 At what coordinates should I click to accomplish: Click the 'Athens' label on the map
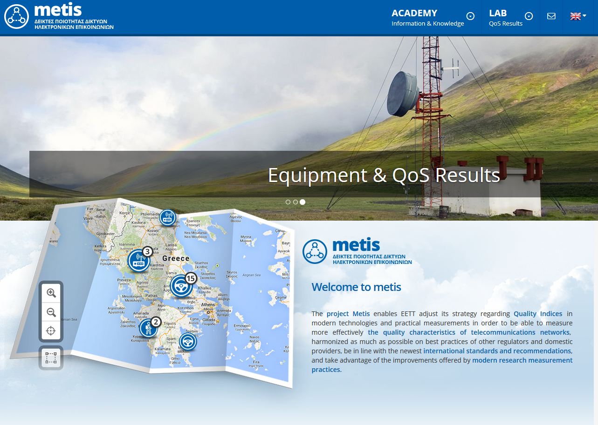pos(208,304)
